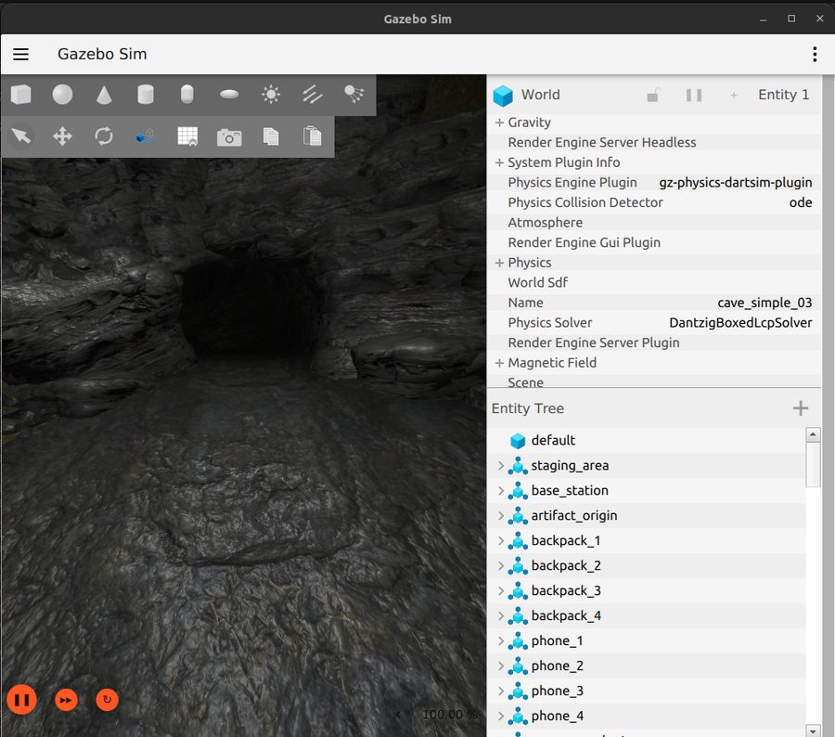Screen dimensions: 835x737
Task: Click the real time factor 100.00 % readout
Action: tap(450, 715)
